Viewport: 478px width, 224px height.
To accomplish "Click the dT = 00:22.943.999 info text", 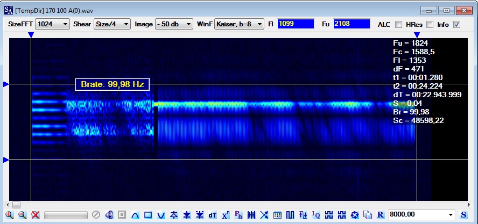I will 427,95.
